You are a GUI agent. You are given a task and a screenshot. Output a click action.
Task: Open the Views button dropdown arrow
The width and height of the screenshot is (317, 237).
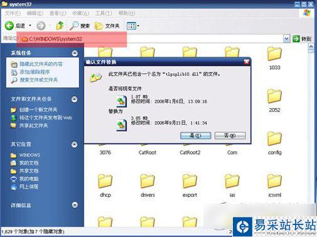[x=138, y=26]
